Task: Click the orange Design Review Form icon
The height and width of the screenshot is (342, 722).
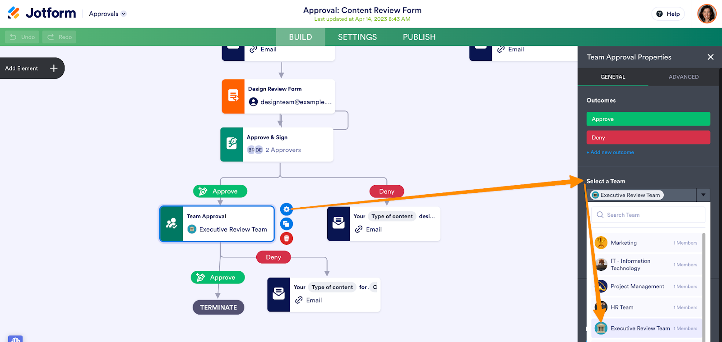Action: pyautogui.click(x=233, y=96)
